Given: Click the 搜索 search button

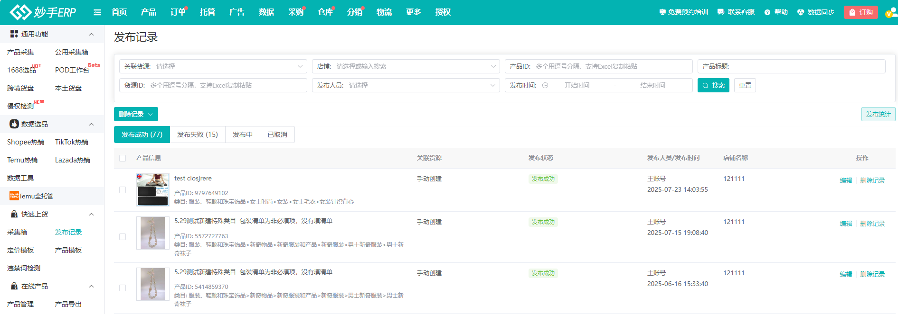Looking at the screenshot, I should [713, 85].
